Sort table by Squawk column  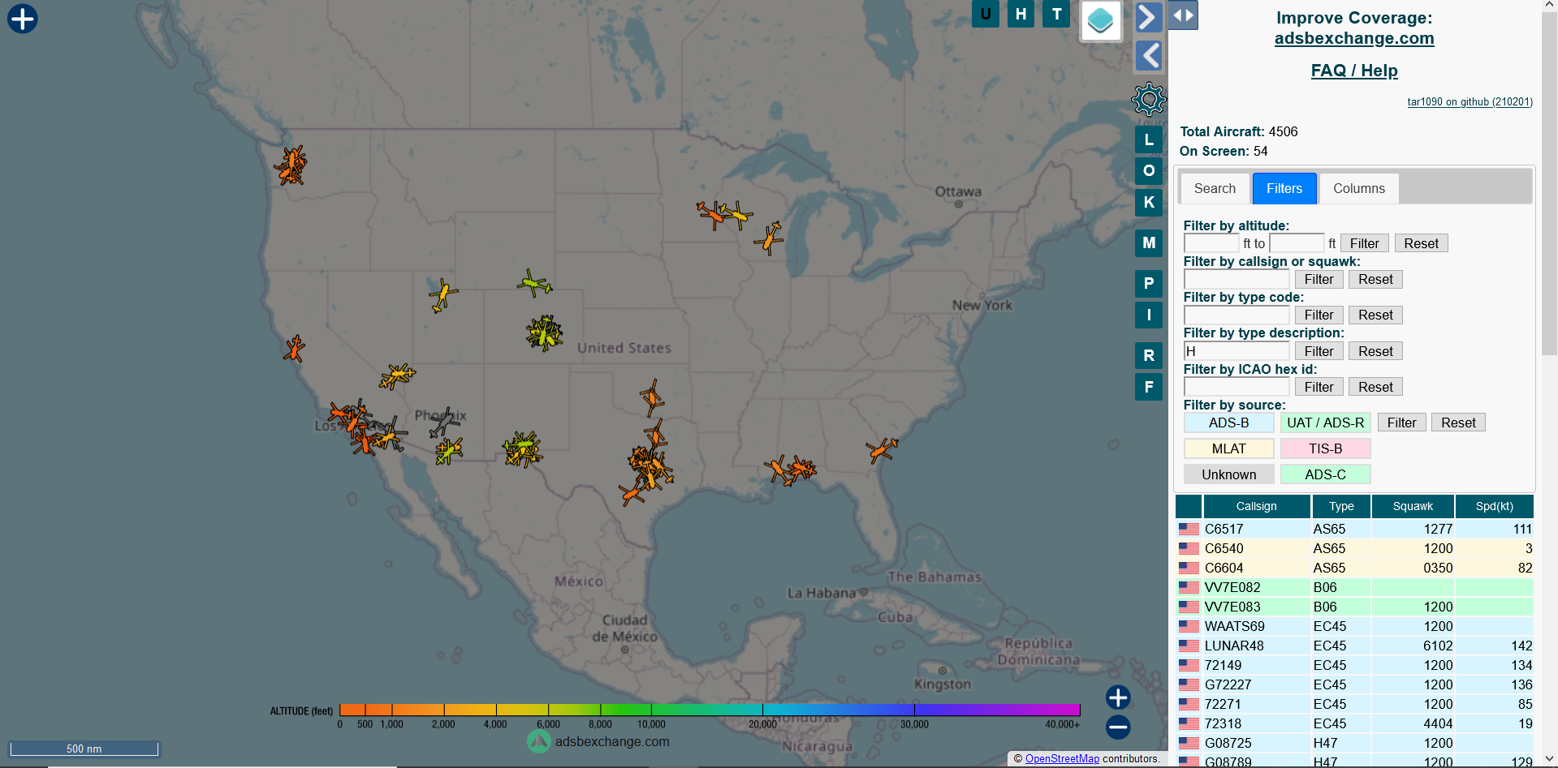[x=1413, y=506]
